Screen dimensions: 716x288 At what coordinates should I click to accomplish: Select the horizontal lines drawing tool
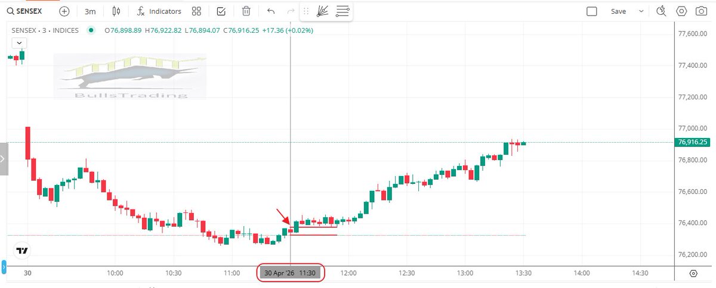pyautogui.click(x=342, y=11)
